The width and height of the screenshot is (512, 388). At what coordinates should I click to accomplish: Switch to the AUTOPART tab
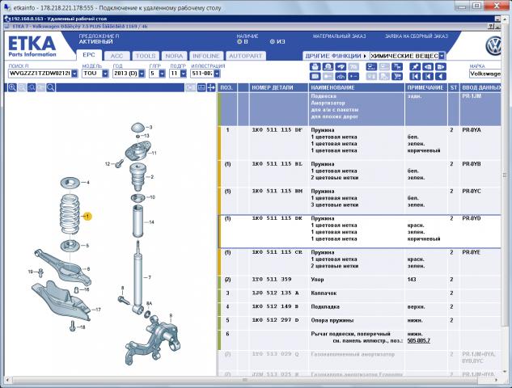click(246, 56)
